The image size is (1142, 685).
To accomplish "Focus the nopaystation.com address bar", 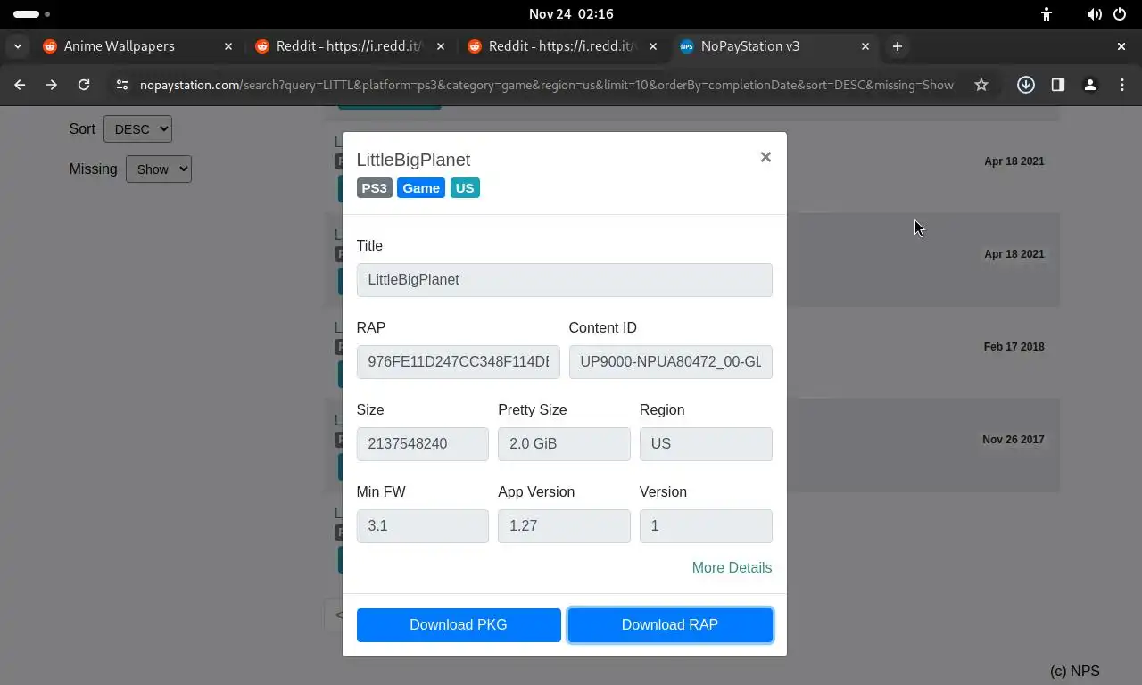I will (546, 85).
